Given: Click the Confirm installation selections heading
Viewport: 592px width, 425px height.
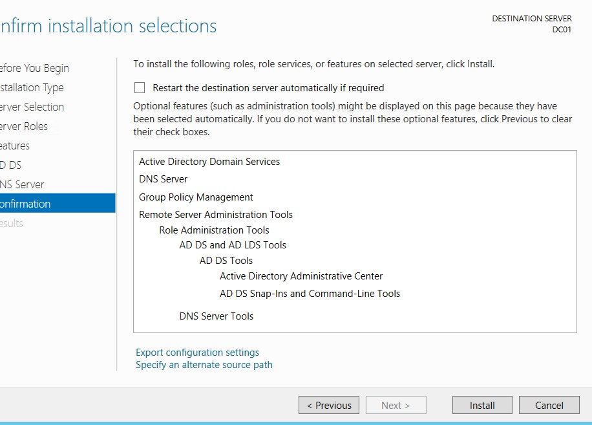Looking at the screenshot, I should pos(109,26).
